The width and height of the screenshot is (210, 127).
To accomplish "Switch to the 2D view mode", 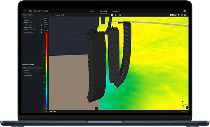I will [175, 15].
